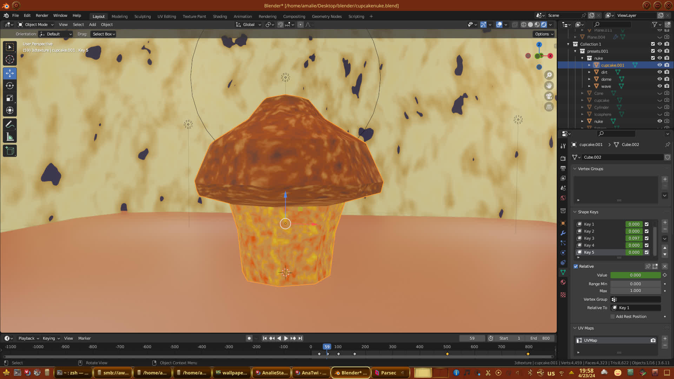
Task: Click the 3D cursor tool
Action: (10, 59)
